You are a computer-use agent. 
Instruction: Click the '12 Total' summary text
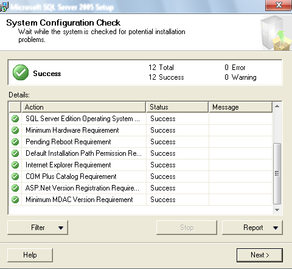(161, 68)
